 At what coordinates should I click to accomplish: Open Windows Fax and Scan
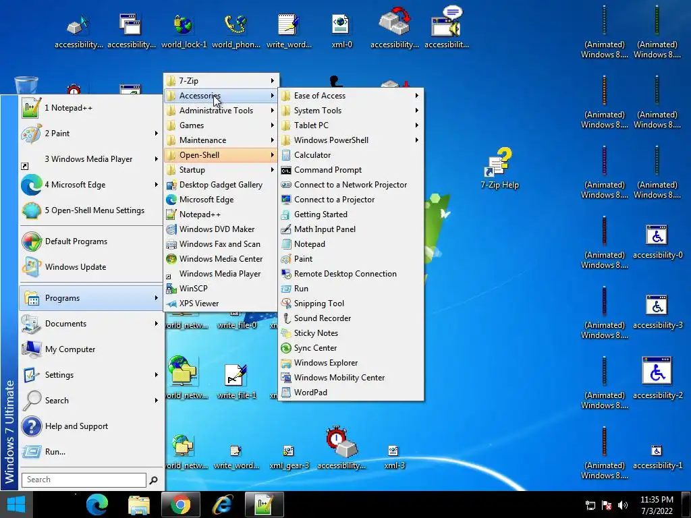pyautogui.click(x=221, y=244)
